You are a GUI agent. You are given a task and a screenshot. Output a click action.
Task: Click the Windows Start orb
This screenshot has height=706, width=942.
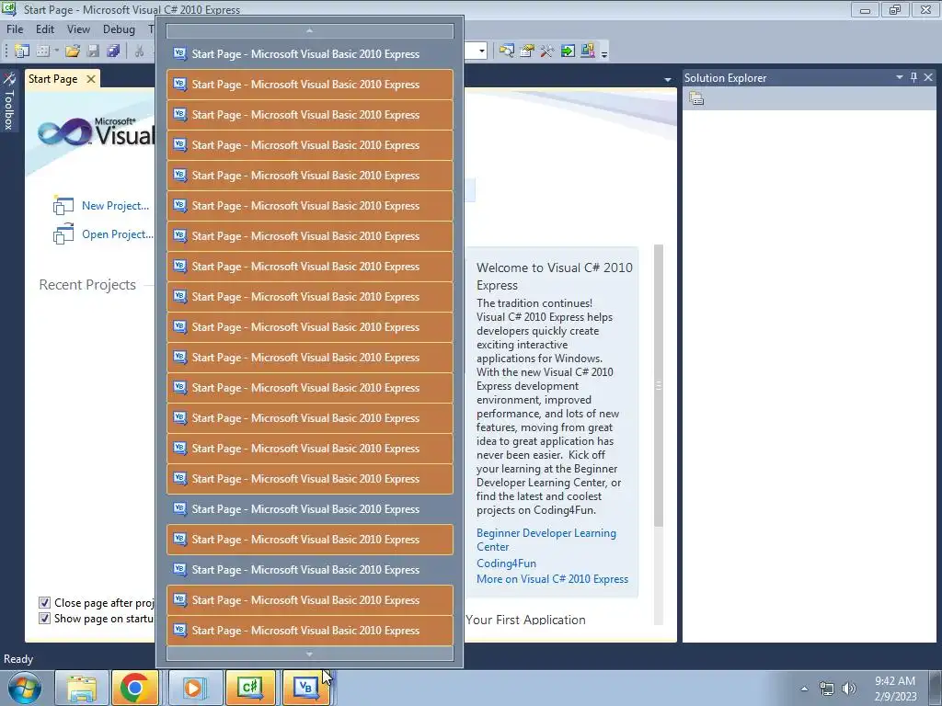tap(25, 688)
